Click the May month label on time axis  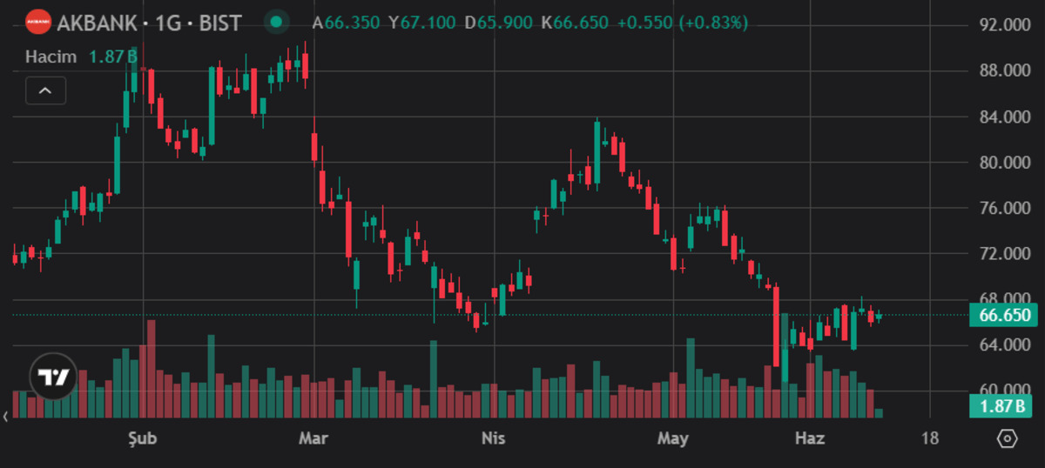pyautogui.click(x=672, y=438)
